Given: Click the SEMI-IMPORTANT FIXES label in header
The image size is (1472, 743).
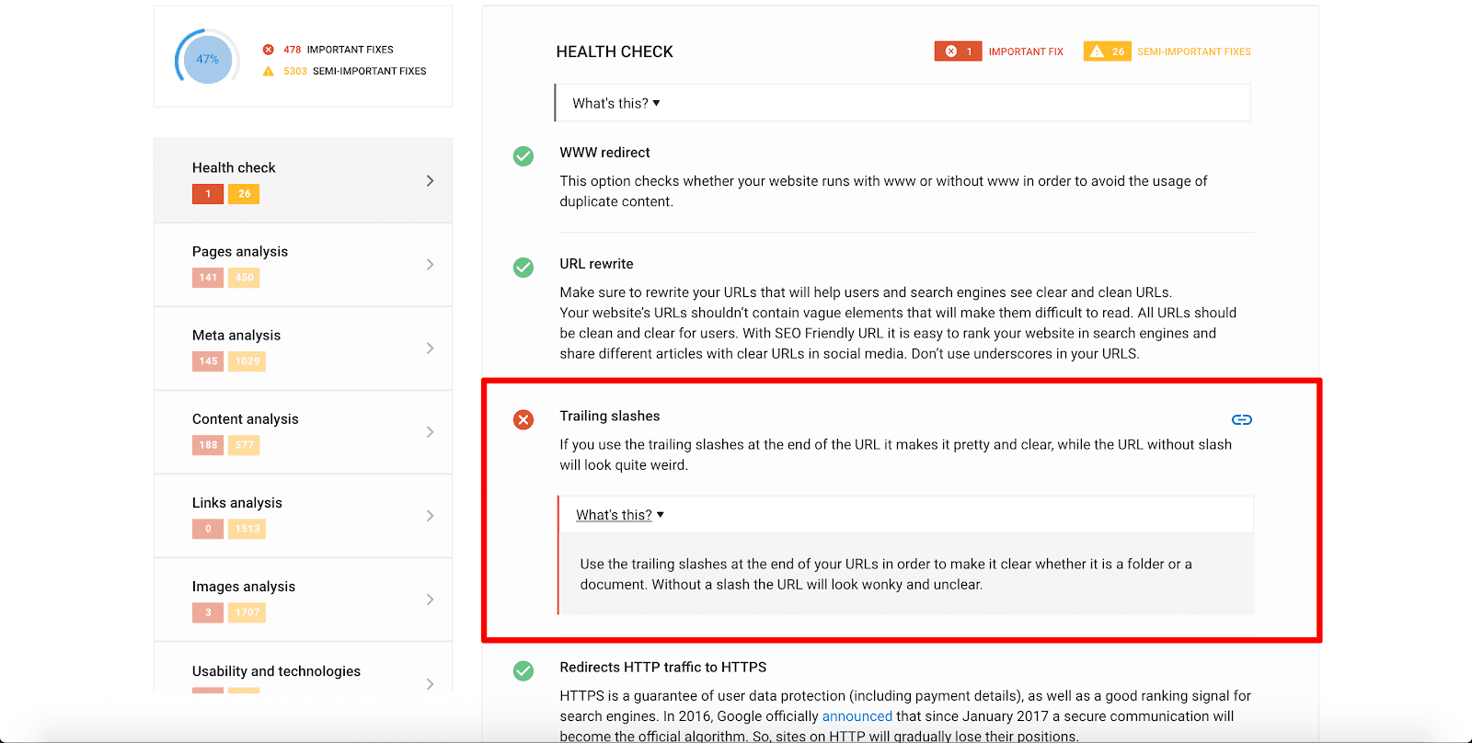Looking at the screenshot, I should [1194, 51].
